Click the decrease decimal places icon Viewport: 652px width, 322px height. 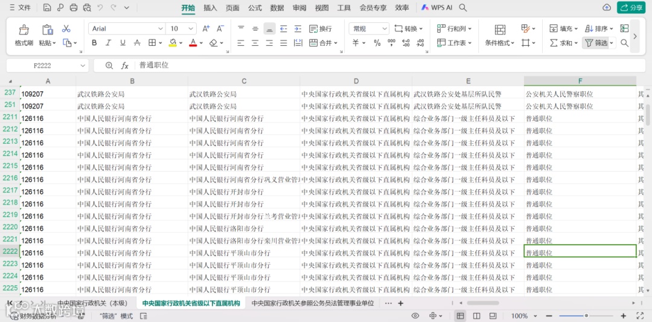[420, 43]
